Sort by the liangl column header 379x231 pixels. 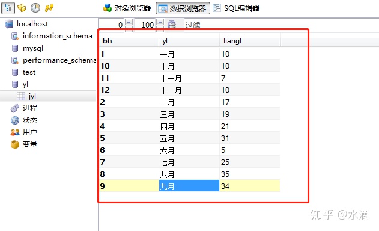[x=250, y=41]
